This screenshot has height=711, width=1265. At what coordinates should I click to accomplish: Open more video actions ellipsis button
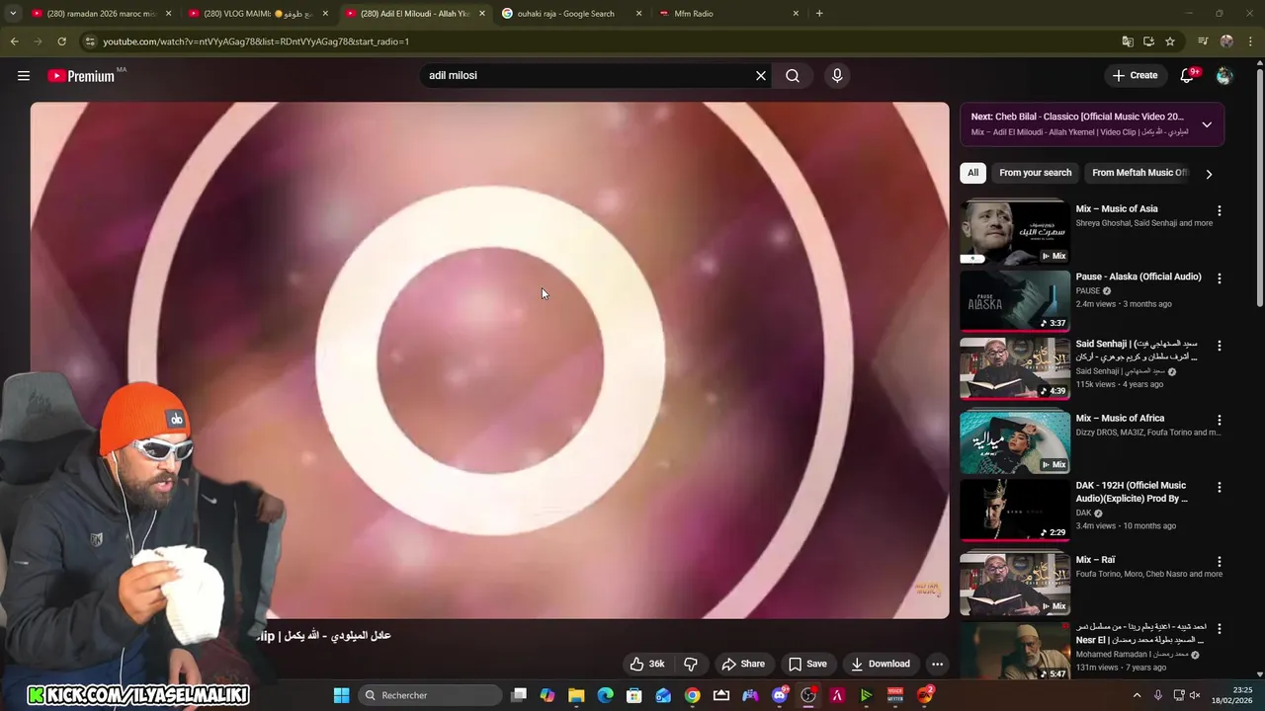point(937,664)
